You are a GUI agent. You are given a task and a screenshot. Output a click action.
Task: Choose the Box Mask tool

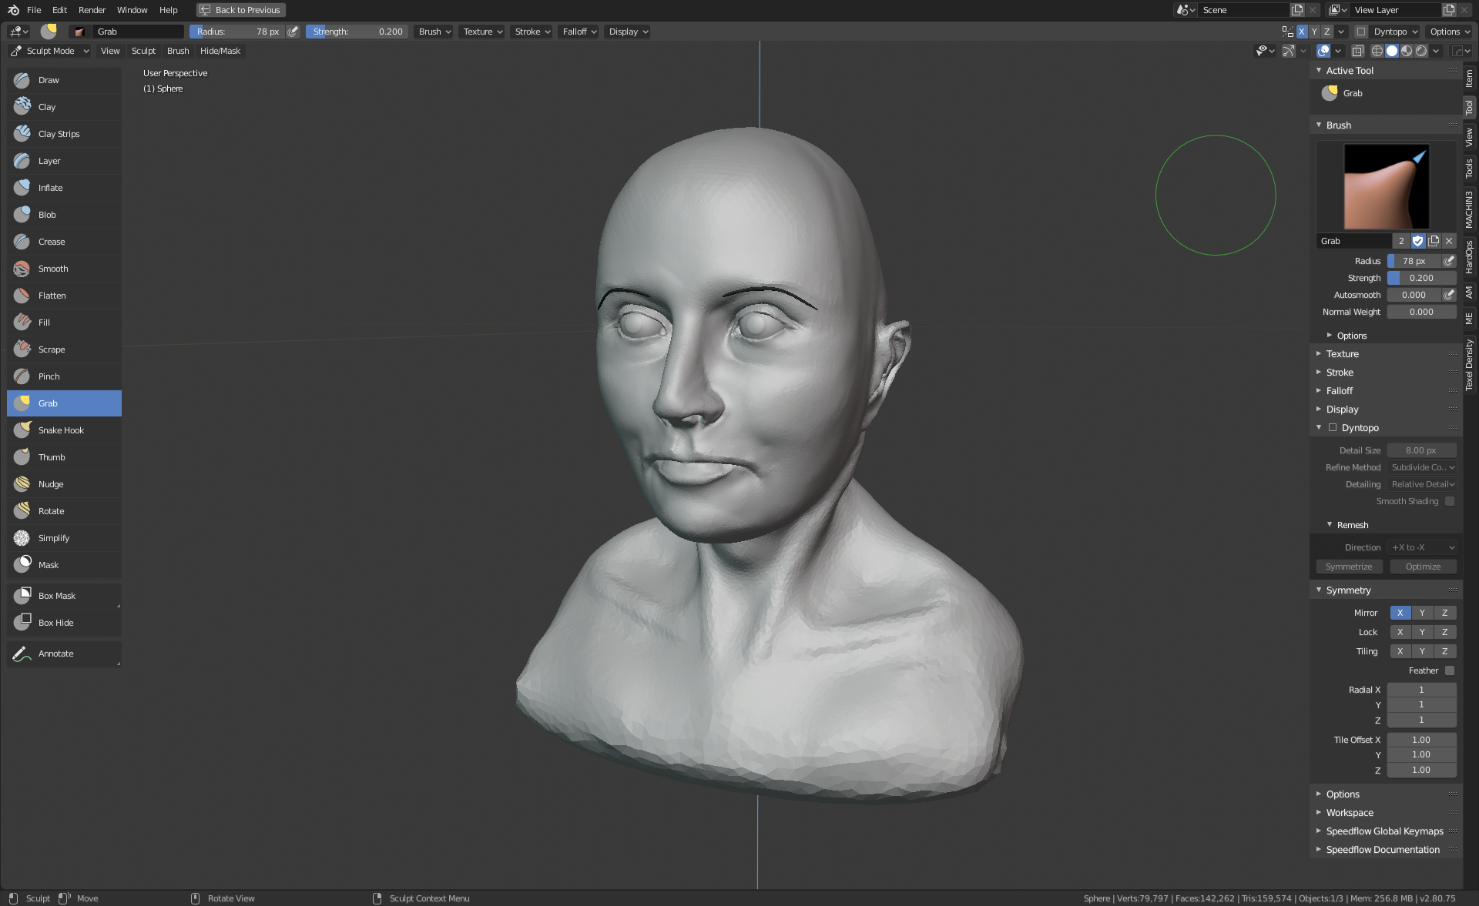[x=57, y=596]
